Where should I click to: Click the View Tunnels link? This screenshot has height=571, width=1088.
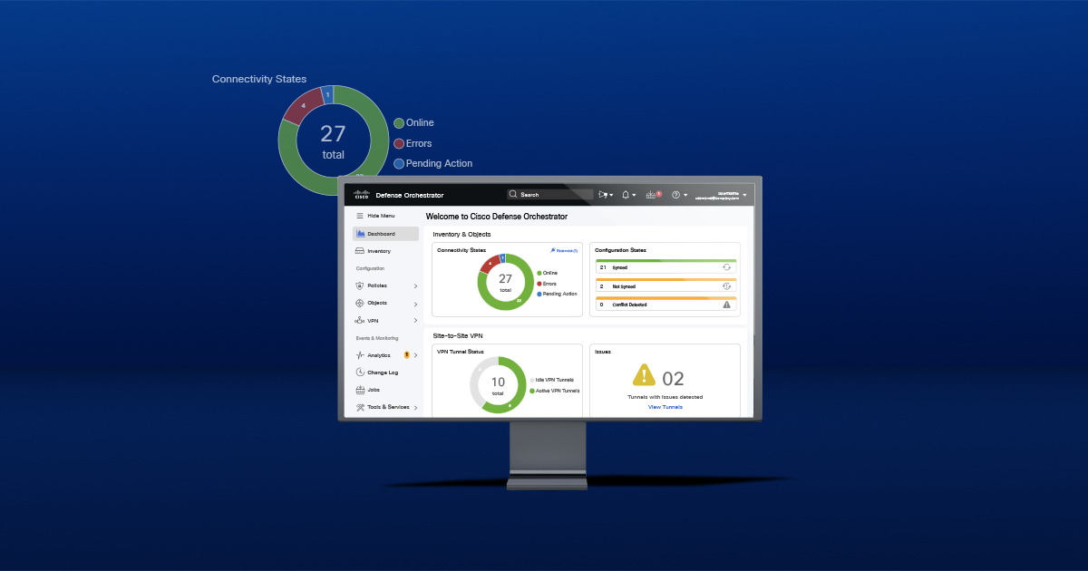(665, 407)
